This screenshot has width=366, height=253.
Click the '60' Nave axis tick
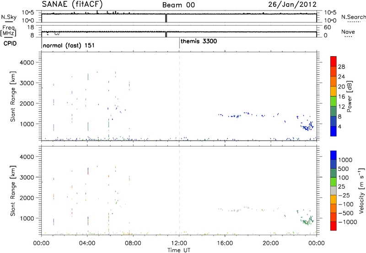[x=327, y=27]
